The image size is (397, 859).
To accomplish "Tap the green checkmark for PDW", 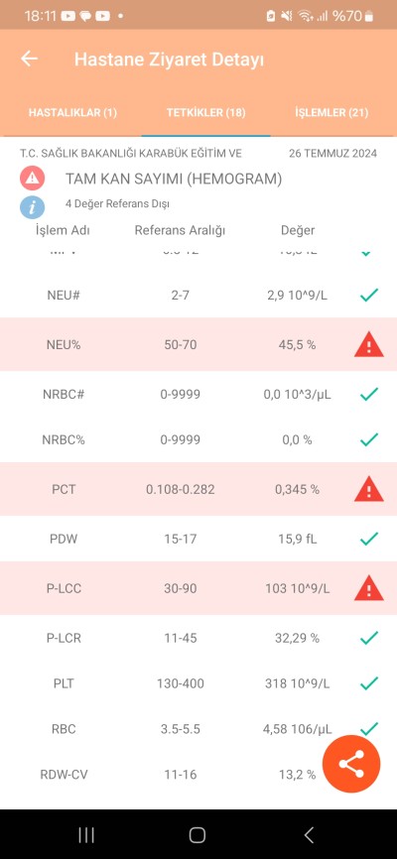I will [369, 539].
